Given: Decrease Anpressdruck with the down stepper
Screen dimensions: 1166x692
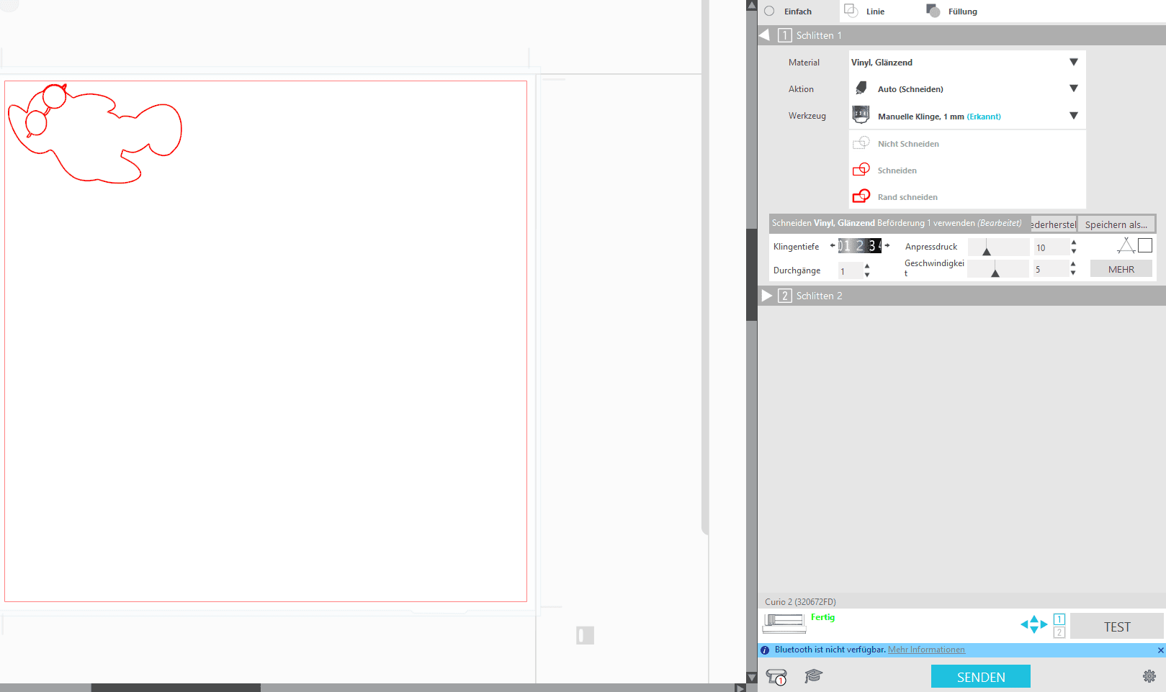Looking at the screenshot, I should coord(1074,252).
